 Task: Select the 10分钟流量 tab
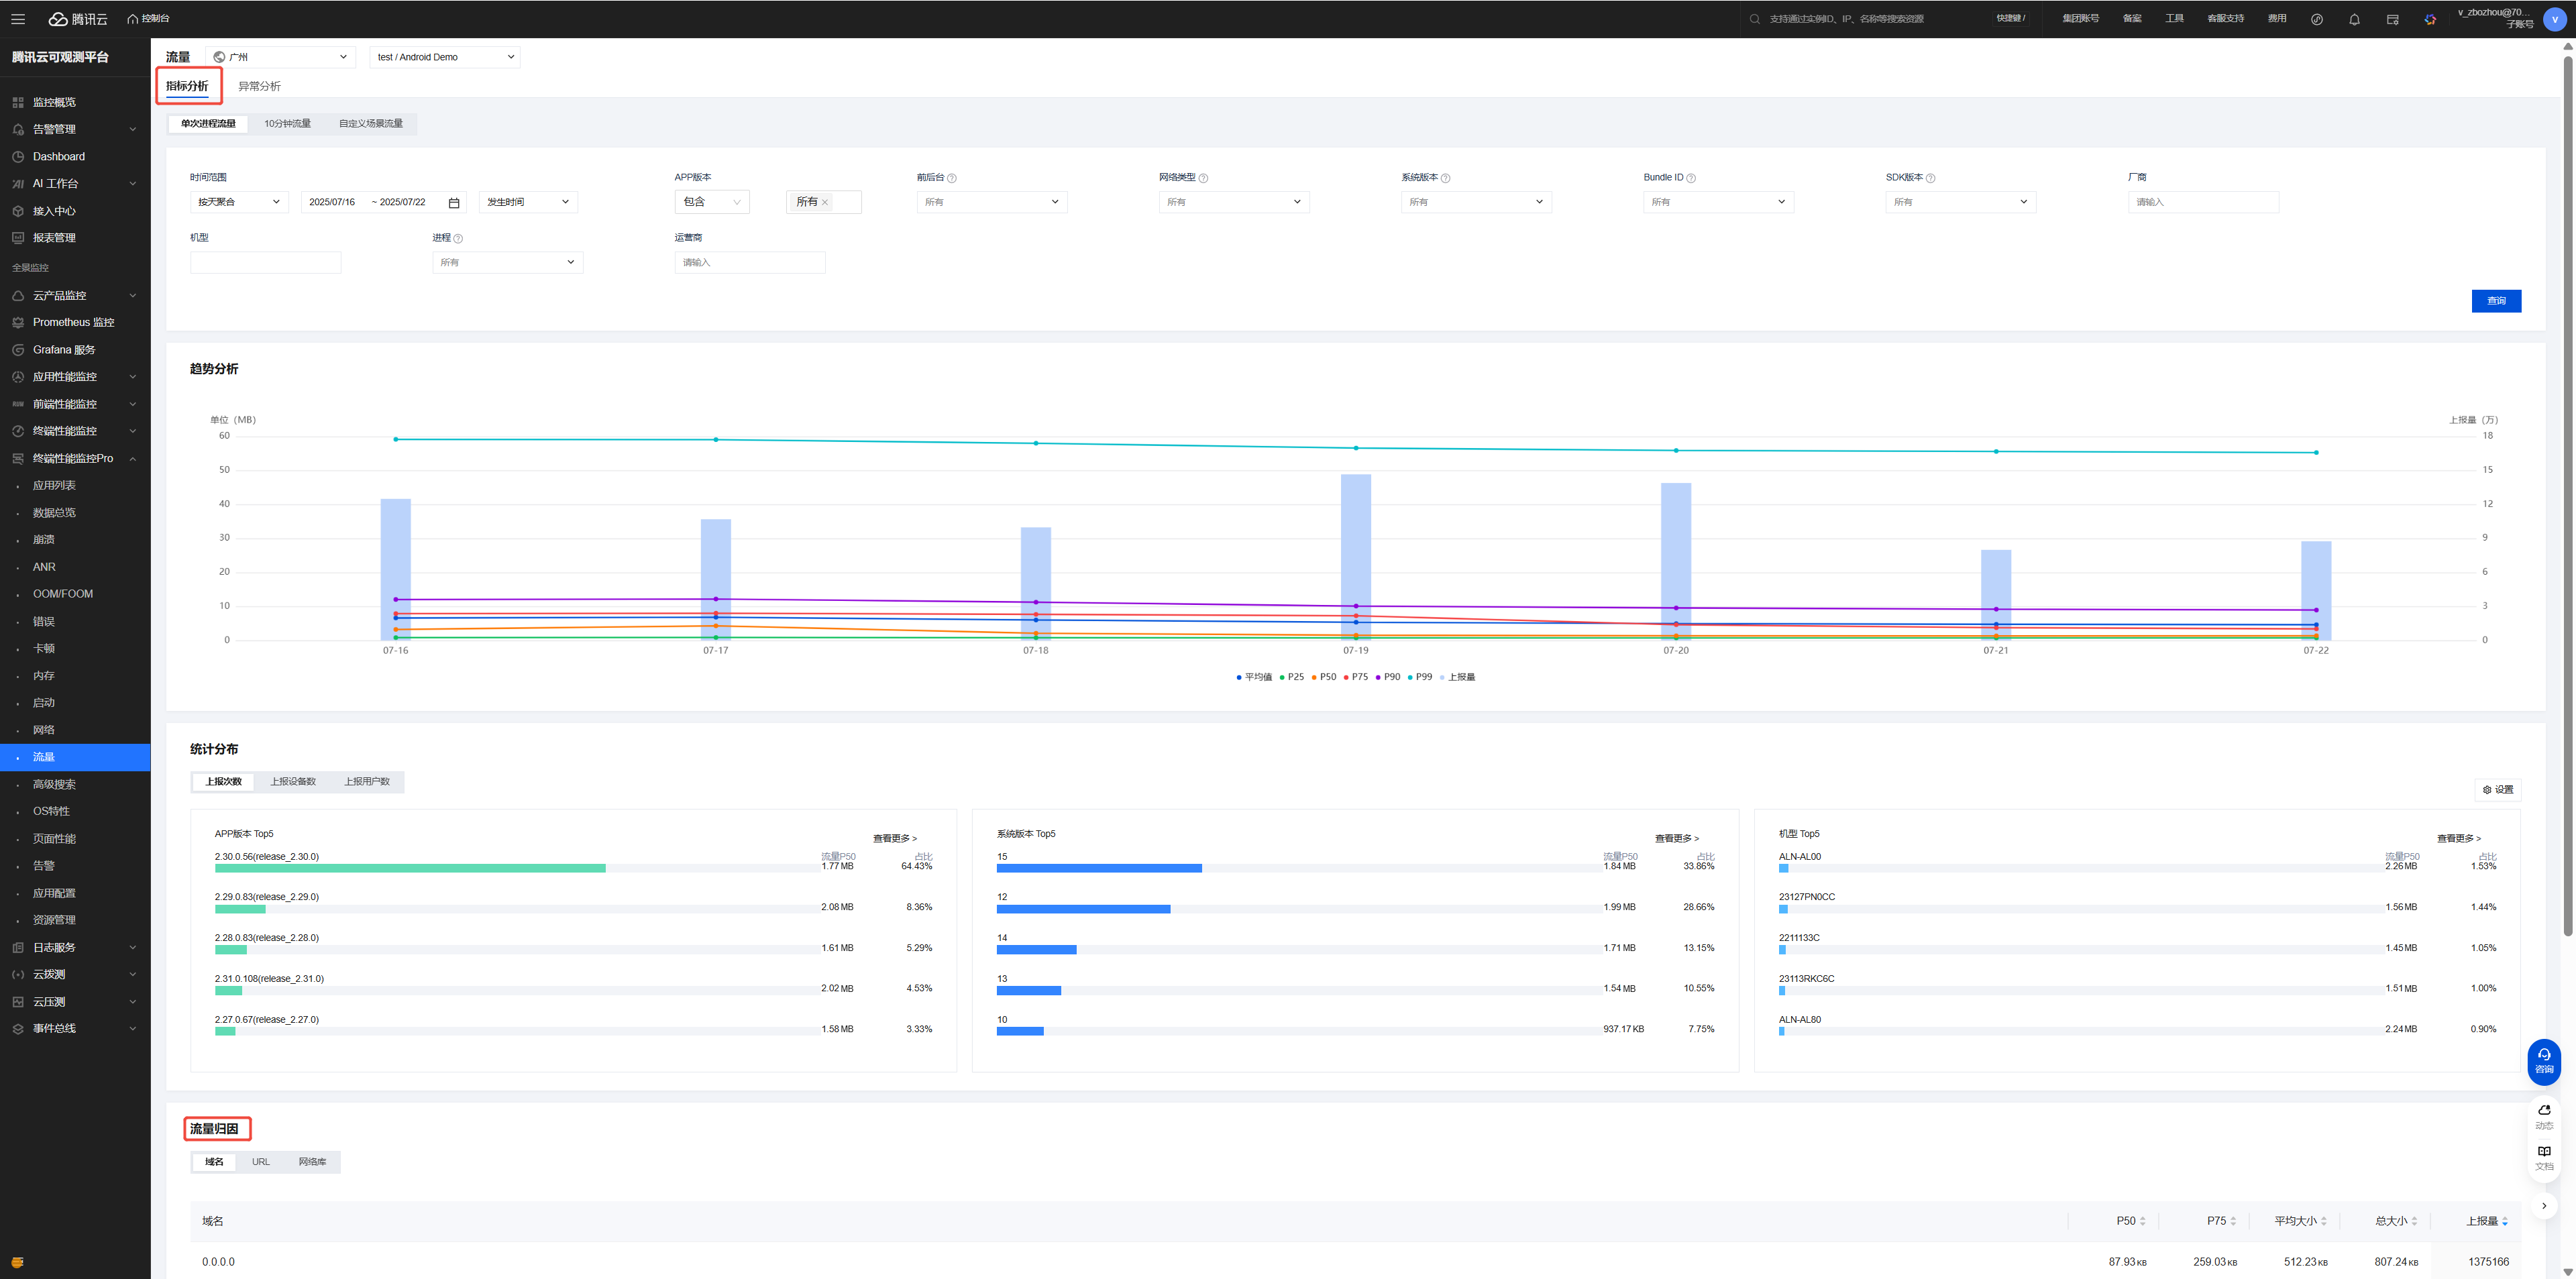(287, 124)
